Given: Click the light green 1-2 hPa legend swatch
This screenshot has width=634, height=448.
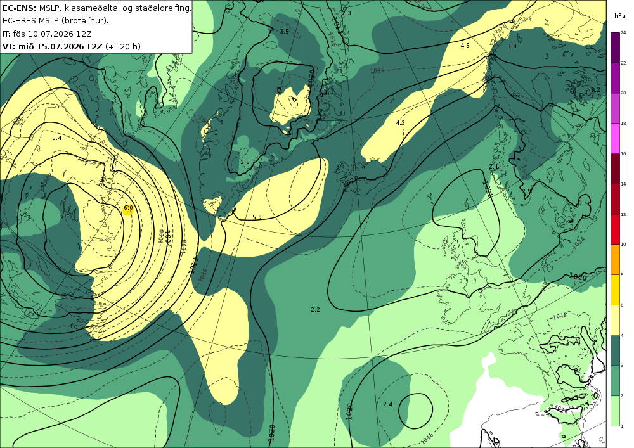Looking at the screenshot, I should (x=615, y=411).
